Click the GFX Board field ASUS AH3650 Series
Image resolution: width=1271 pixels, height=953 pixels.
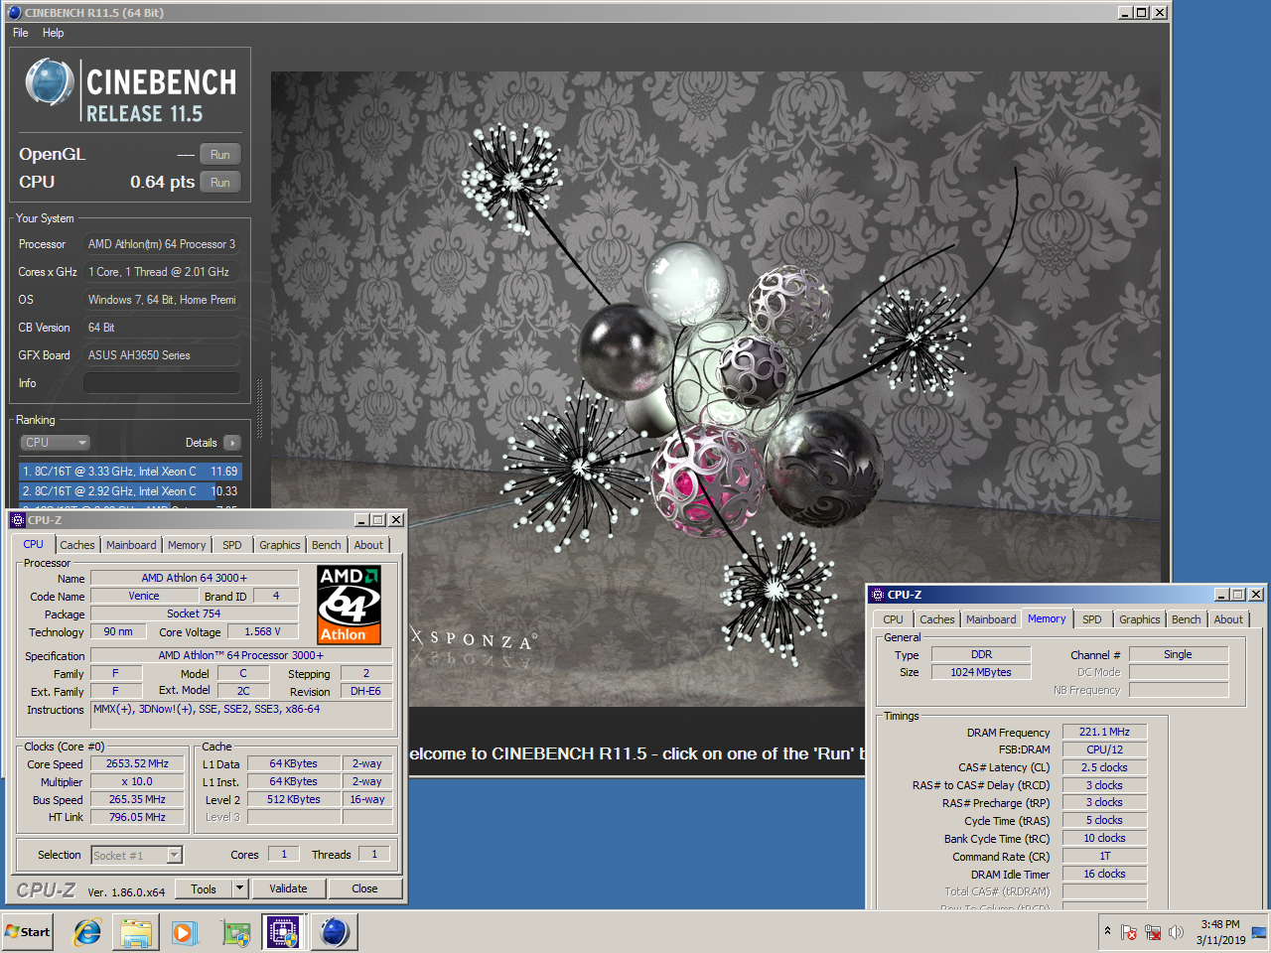pyautogui.click(x=162, y=355)
